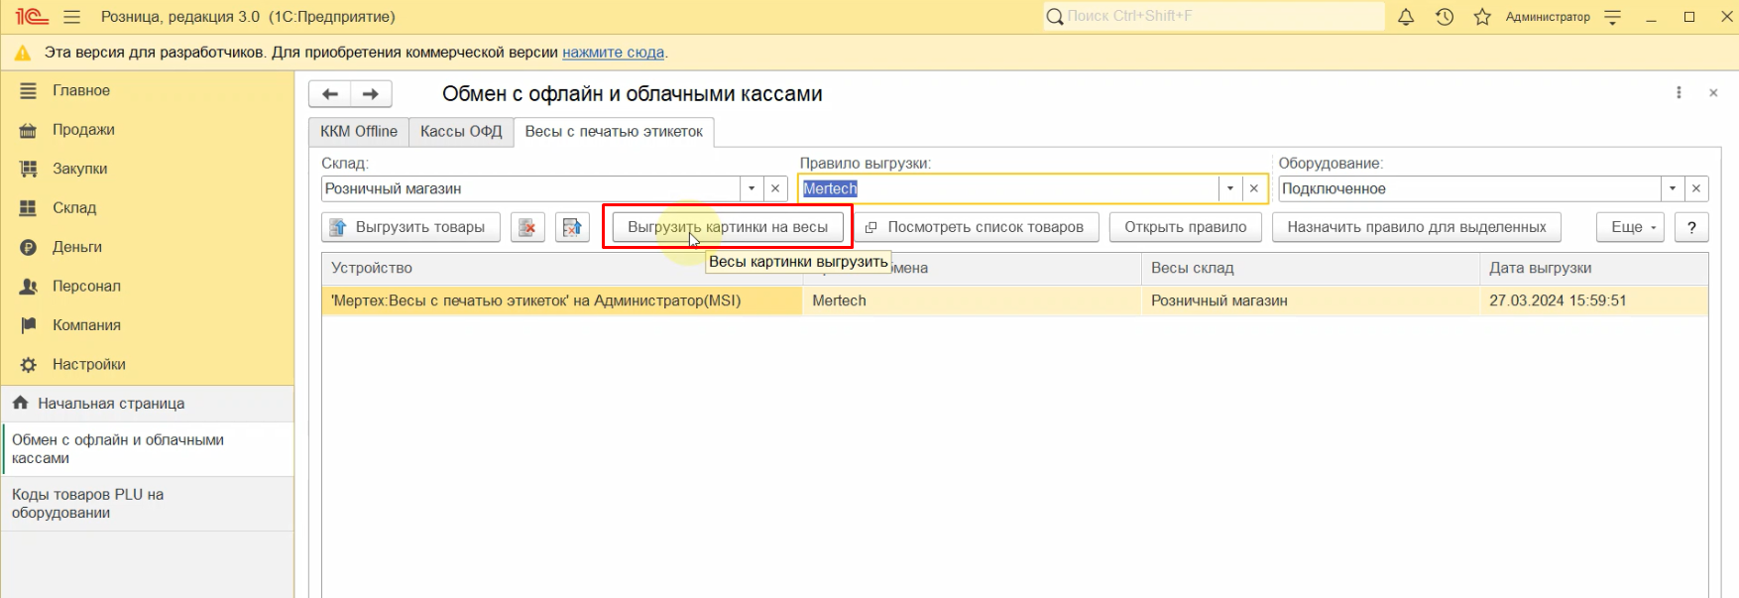1739x598 pixels.
Task: Click the clear goods icon with red cross
Action: 527,227
